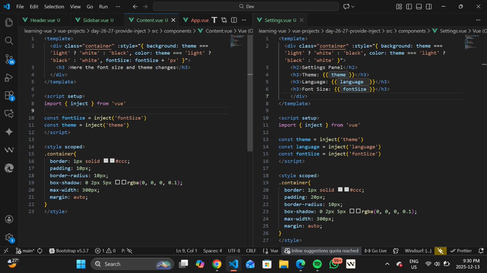The height and width of the screenshot is (273, 487).
Task: Toggle the primary side bar visibility
Action: [x=409, y=6]
